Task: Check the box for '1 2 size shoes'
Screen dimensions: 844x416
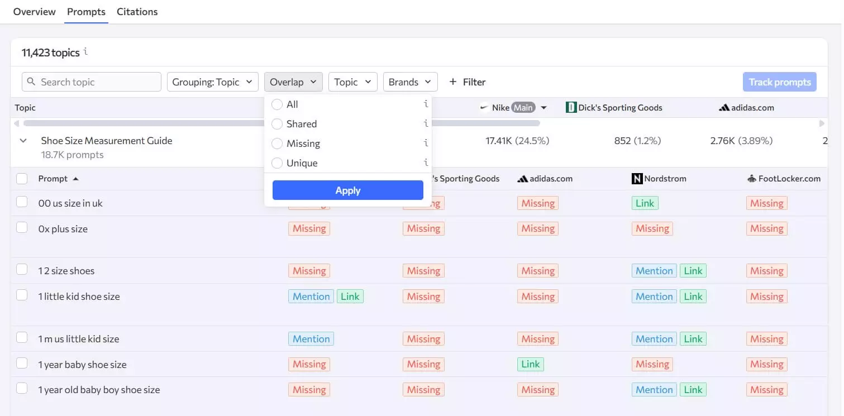Action: coord(22,270)
